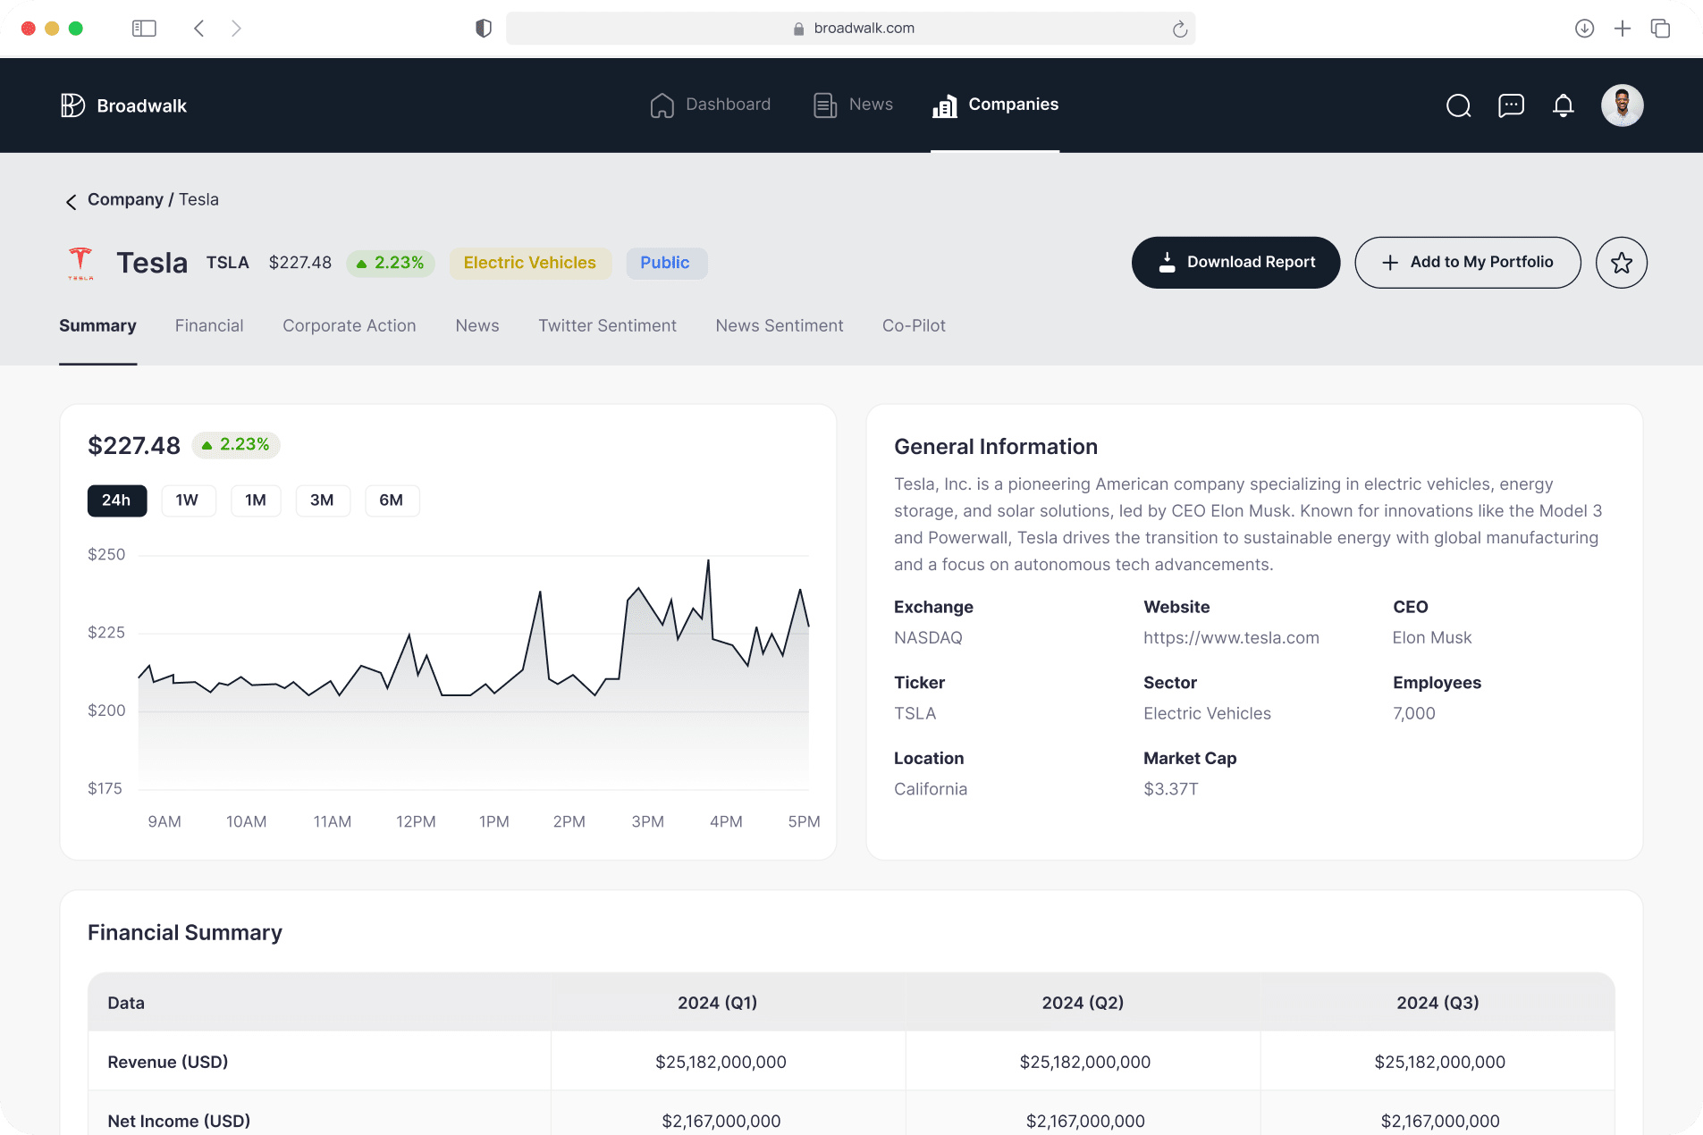The width and height of the screenshot is (1703, 1135).
Task: Open the Twitter Sentiment tab
Action: (x=607, y=326)
